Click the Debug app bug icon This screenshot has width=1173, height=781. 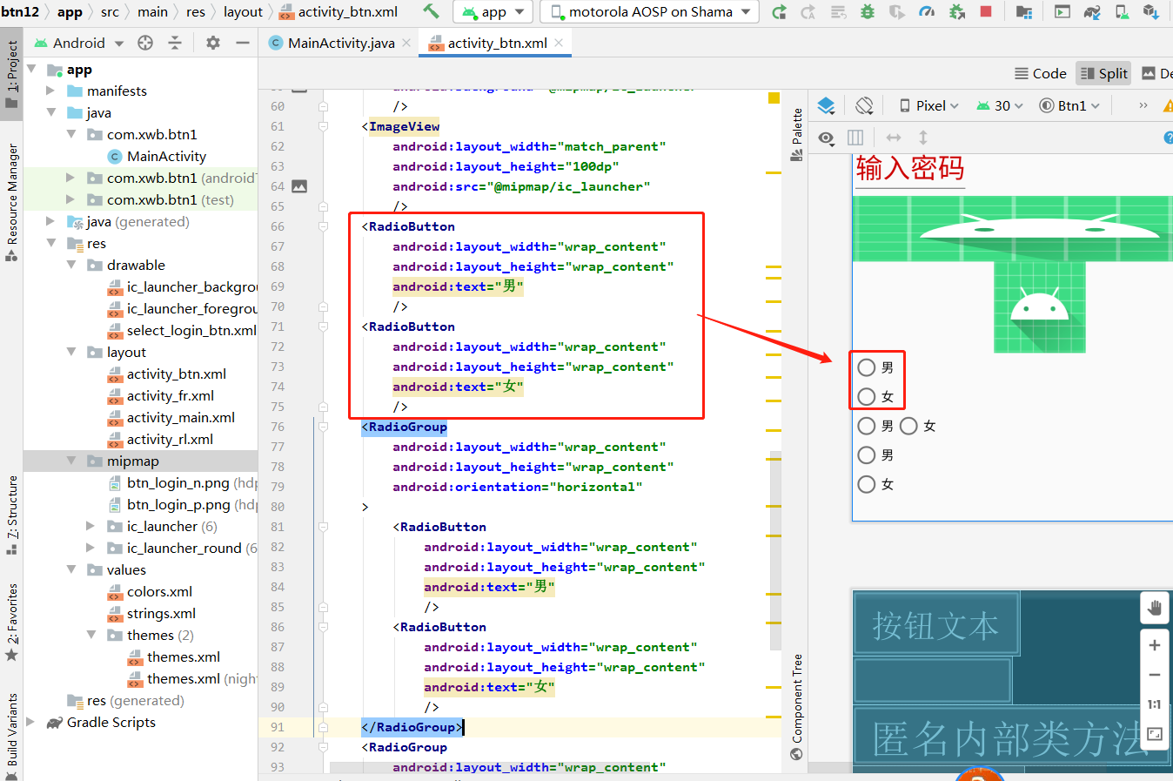pyautogui.click(x=868, y=12)
